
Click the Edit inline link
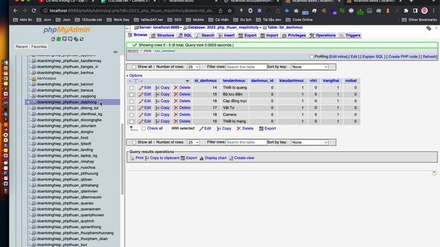click(x=338, y=57)
